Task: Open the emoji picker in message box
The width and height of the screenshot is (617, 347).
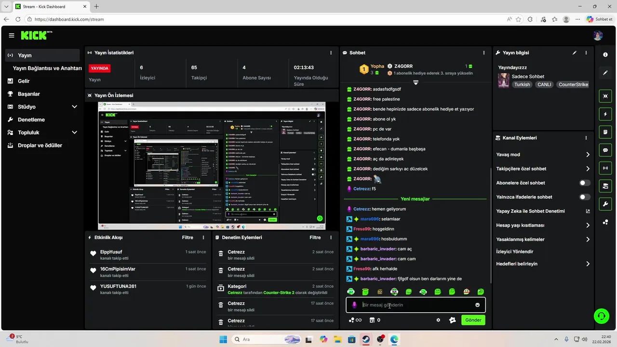Action: click(478, 305)
